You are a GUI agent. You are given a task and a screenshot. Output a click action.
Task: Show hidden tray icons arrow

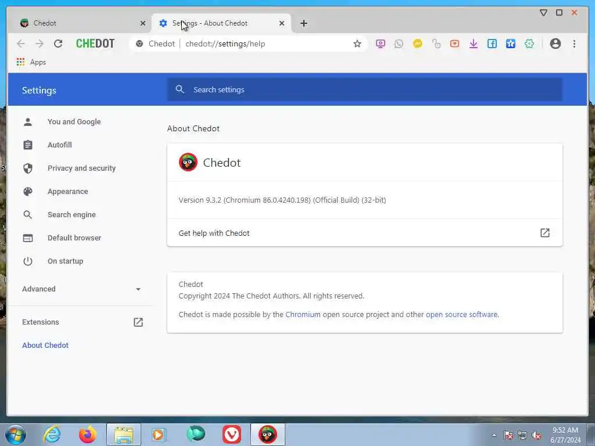click(494, 436)
